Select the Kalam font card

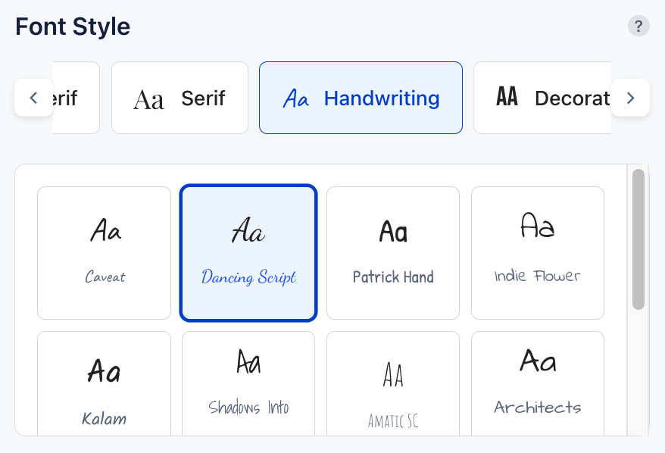pyautogui.click(x=105, y=383)
